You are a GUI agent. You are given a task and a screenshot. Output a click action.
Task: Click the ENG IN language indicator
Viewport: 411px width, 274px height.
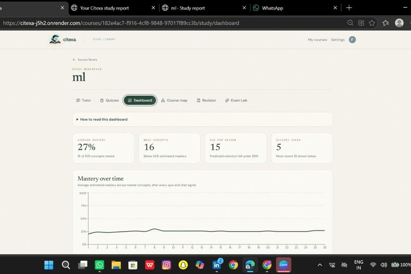358,265
